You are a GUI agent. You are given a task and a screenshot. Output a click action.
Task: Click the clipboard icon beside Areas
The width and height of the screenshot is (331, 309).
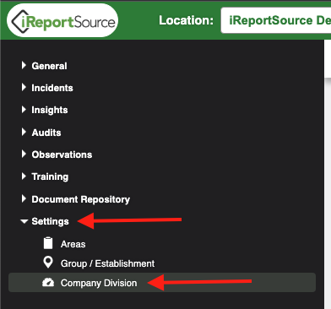tap(48, 243)
